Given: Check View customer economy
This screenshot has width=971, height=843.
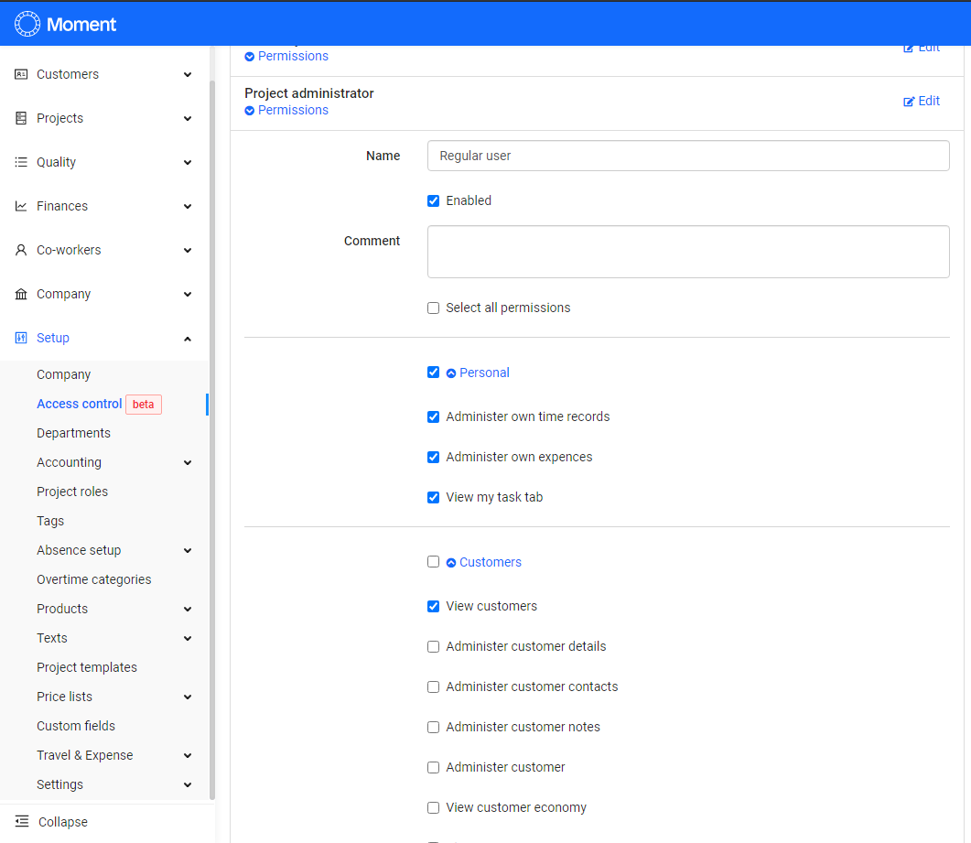Looking at the screenshot, I should point(434,807).
